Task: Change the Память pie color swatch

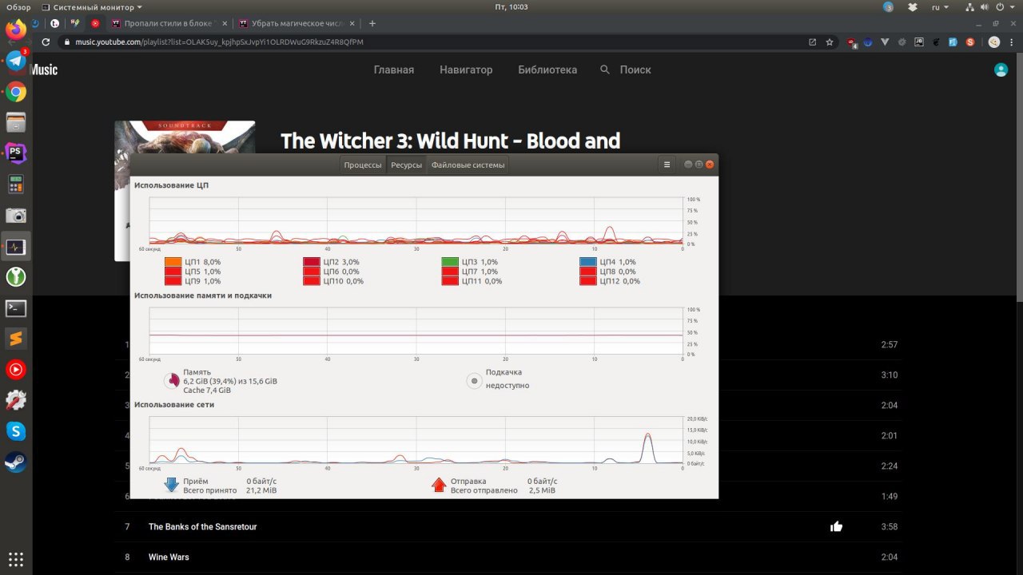Action: click(171, 381)
